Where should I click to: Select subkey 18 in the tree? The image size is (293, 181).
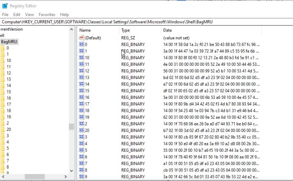9,111
